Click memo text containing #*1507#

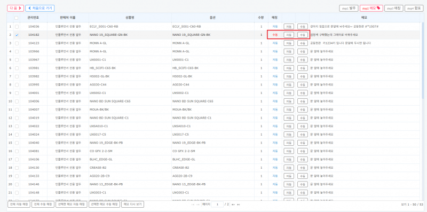(344, 26)
